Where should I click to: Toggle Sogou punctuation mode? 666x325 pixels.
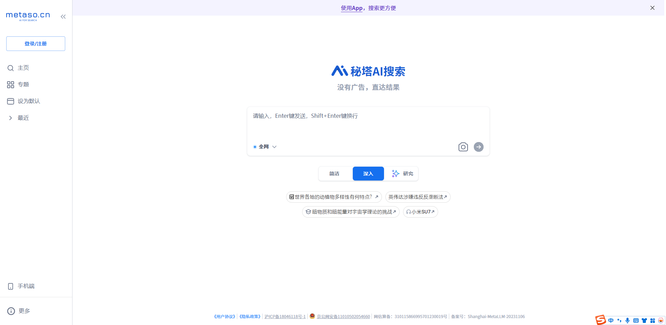[620, 320]
